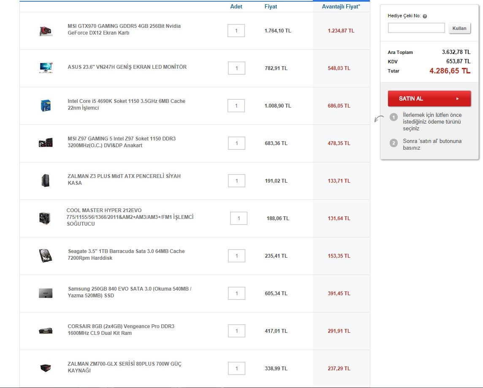483x388 pixels.
Task: Click the Avantajlı Fiyat* column header
Action: pos(341,7)
